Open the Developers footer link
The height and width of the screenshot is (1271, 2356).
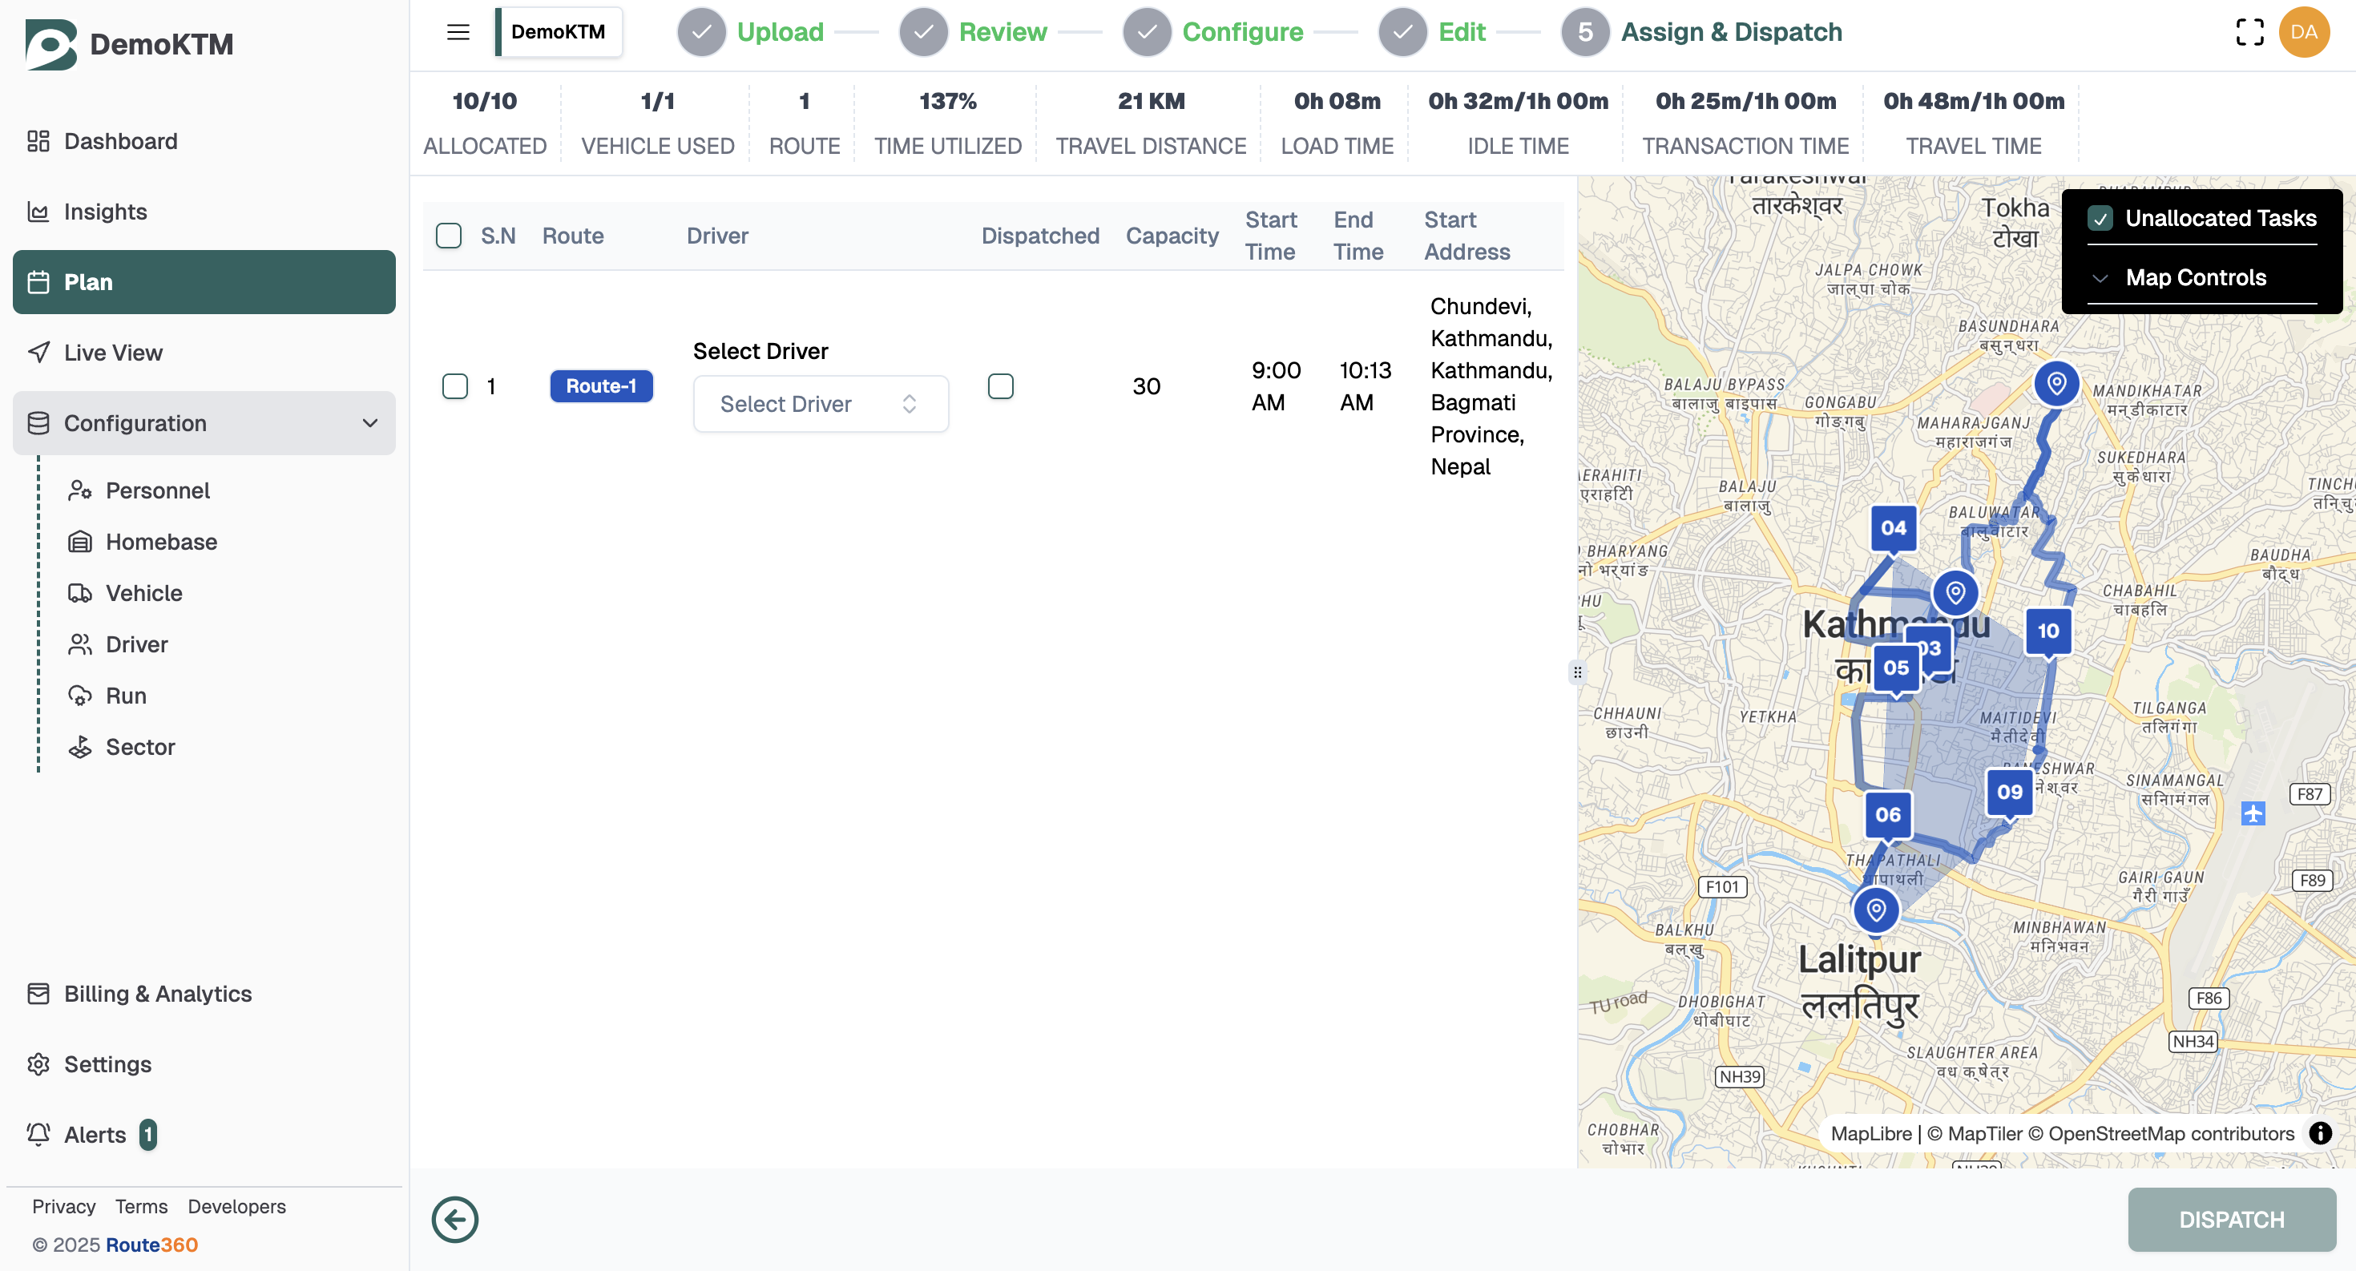(236, 1206)
